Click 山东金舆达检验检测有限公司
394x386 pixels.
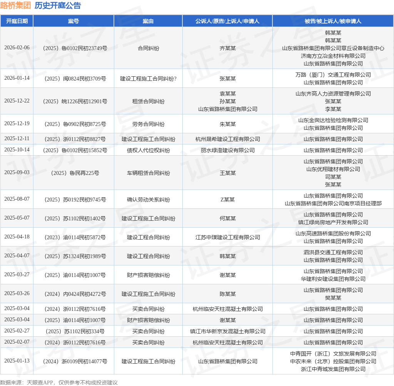333,120
